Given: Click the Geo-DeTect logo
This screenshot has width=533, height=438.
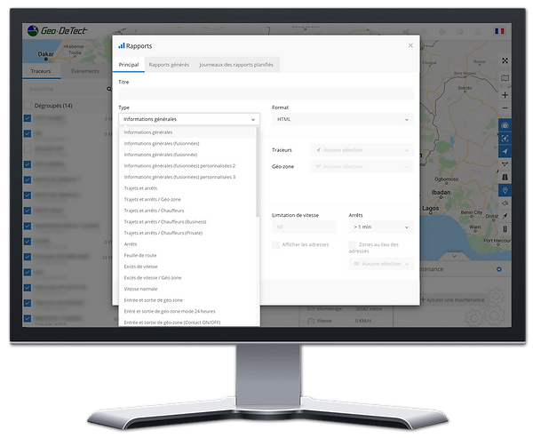Looking at the screenshot, I should tap(57, 30).
